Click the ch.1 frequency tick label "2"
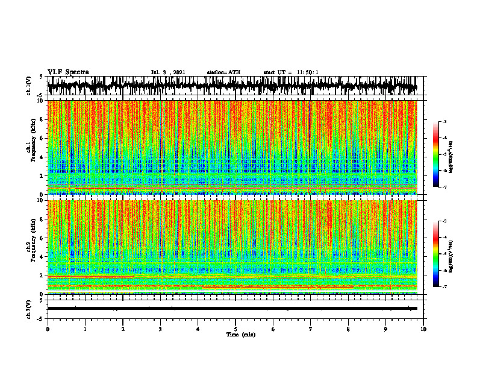The image size is (477, 369). point(42,176)
